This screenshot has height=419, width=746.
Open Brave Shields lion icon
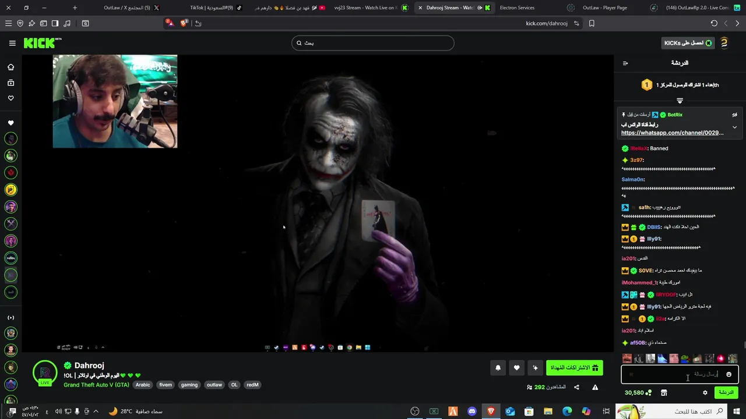point(184,23)
